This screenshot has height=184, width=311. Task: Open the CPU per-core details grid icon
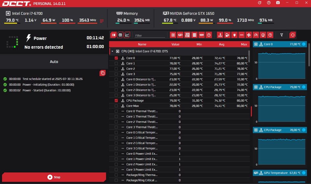pyautogui.click(x=102, y=21)
